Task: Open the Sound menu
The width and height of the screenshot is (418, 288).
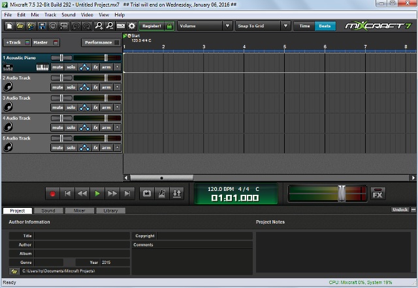Action: [x=68, y=14]
